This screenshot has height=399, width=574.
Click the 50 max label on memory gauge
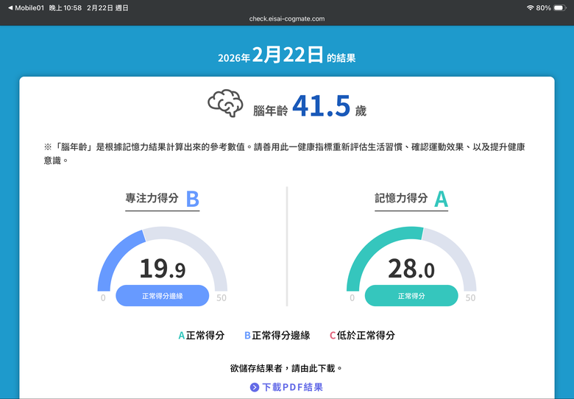pyautogui.click(x=470, y=298)
